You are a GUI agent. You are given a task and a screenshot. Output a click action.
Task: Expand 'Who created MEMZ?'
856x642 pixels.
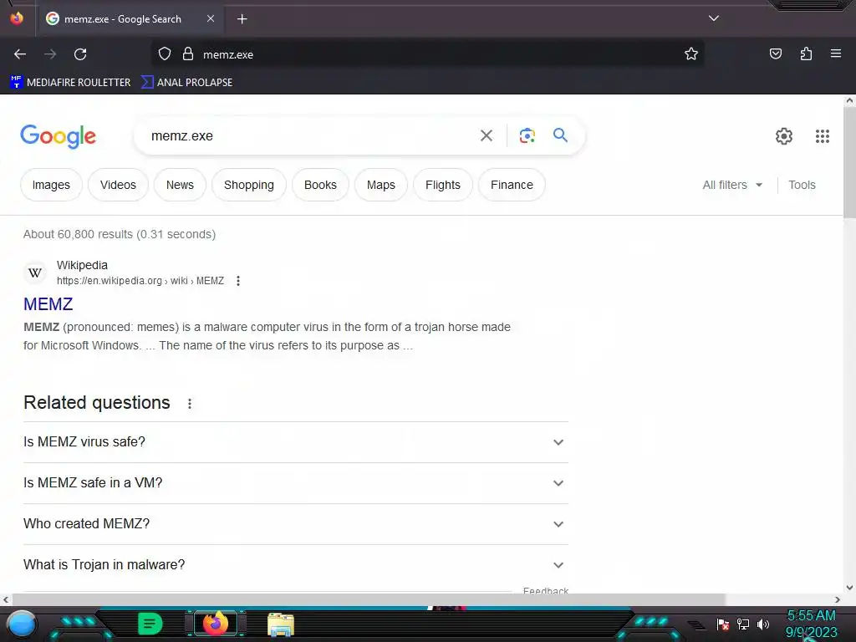coord(295,523)
